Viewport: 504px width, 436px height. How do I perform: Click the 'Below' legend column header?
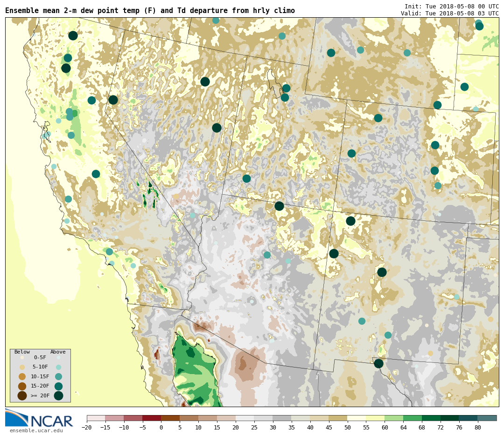(22, 352)
